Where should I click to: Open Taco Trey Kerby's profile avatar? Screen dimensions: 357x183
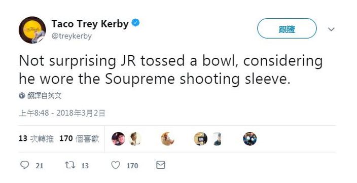[32, 30]
